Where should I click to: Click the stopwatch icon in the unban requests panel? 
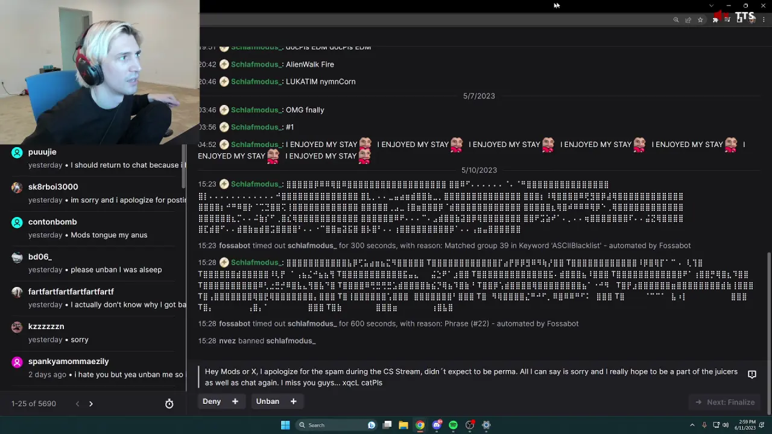[169, 404]
